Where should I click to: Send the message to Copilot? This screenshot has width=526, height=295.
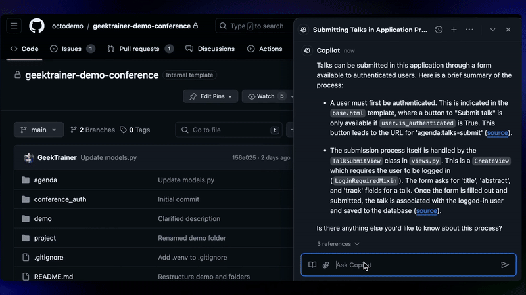pos(505,265)
